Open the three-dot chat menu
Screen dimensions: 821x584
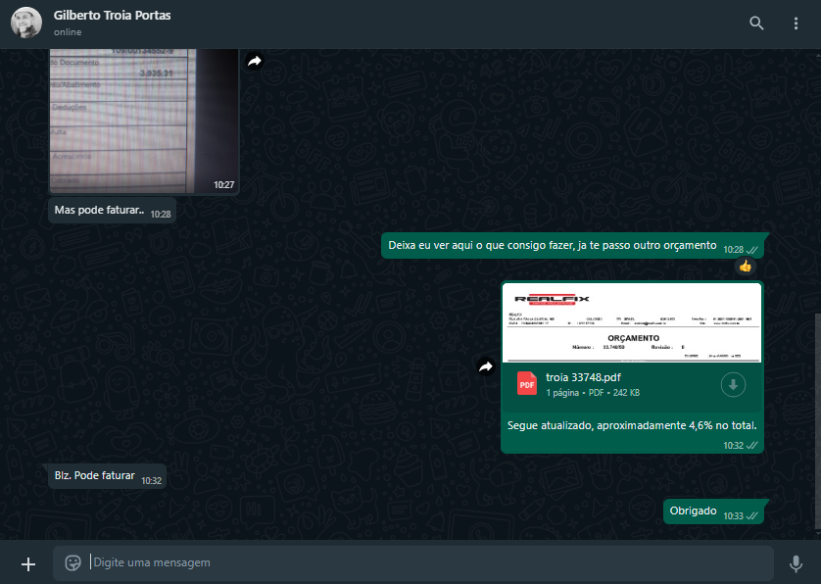tap(796, 24)
